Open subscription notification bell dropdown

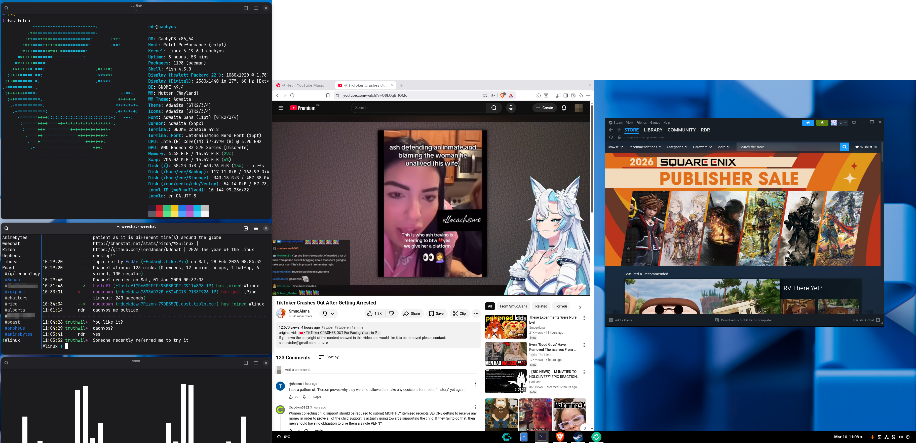(328, 314)
